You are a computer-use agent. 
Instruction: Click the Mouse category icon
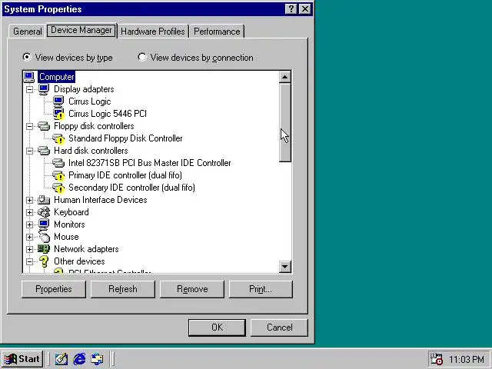coord(45,237)
